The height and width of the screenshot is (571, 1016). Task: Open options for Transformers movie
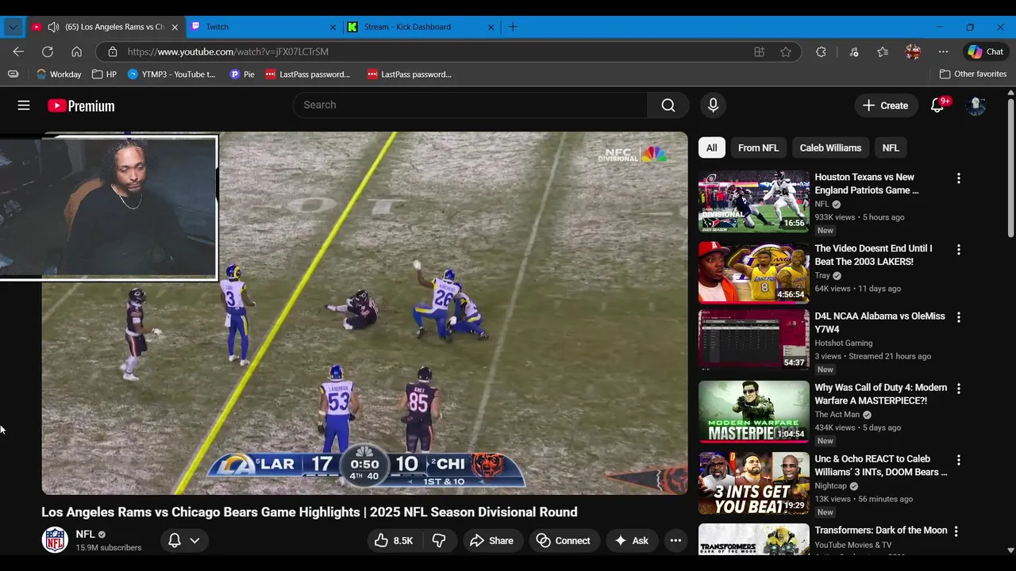[956, 531]
